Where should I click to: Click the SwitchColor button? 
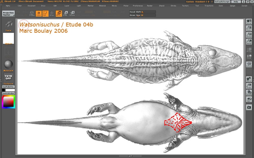(8, 93)
